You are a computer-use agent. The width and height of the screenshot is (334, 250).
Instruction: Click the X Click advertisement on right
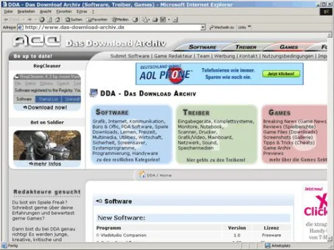click(315, 214)
